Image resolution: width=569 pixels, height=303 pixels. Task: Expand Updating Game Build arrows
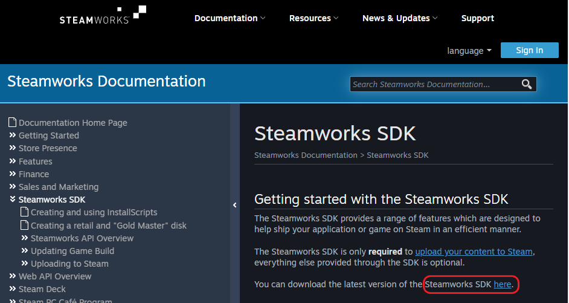25,250
